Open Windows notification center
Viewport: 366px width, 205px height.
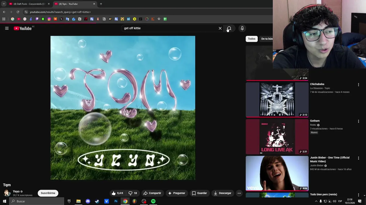click(360, 201)
